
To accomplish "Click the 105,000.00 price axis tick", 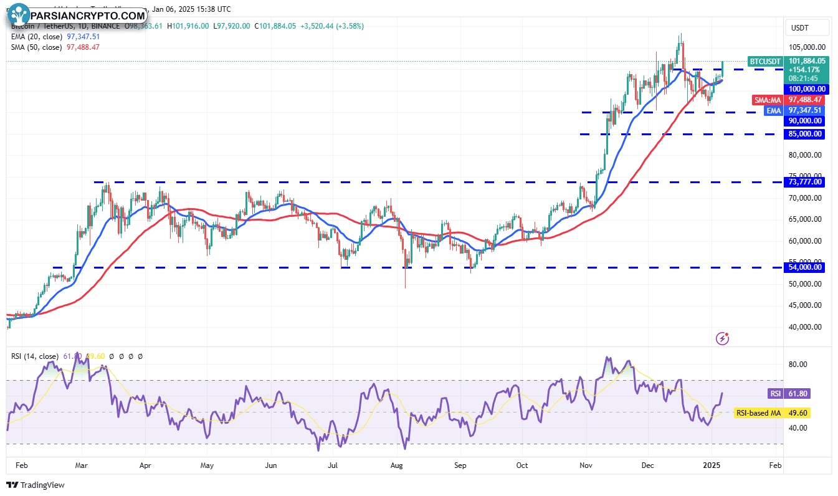I will click(x=807, y=47).
